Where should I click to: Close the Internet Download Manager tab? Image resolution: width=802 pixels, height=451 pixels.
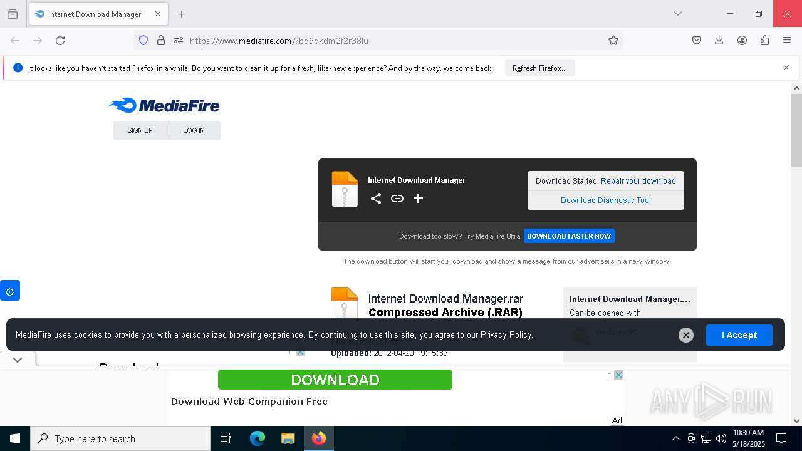point(158,14)
